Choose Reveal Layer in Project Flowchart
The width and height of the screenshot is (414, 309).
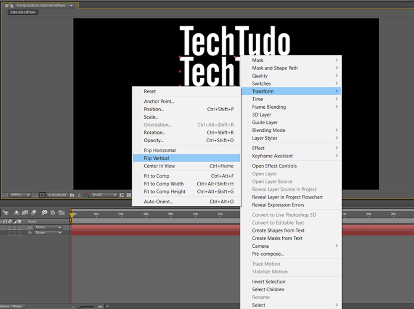tap(291, 197)
